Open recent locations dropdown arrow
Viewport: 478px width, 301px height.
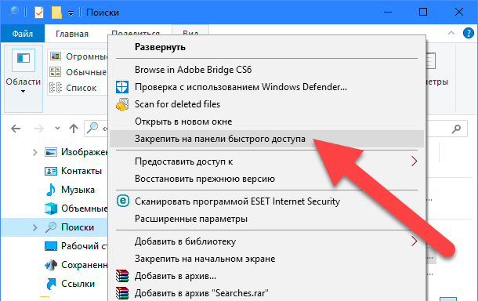[57, 129]
